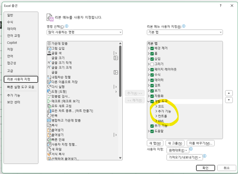Image resolution: width=238 pixels, height=174 pixels.
Task: Click the command list scrollbar thumb
Action: [x=120, y=71]
